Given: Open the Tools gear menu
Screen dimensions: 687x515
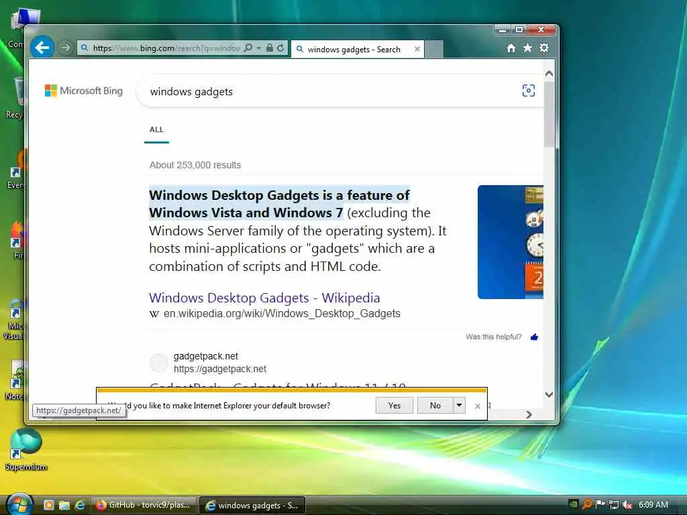Looking at the screenshot, I should pyautogui.click(x=544, y=48).
